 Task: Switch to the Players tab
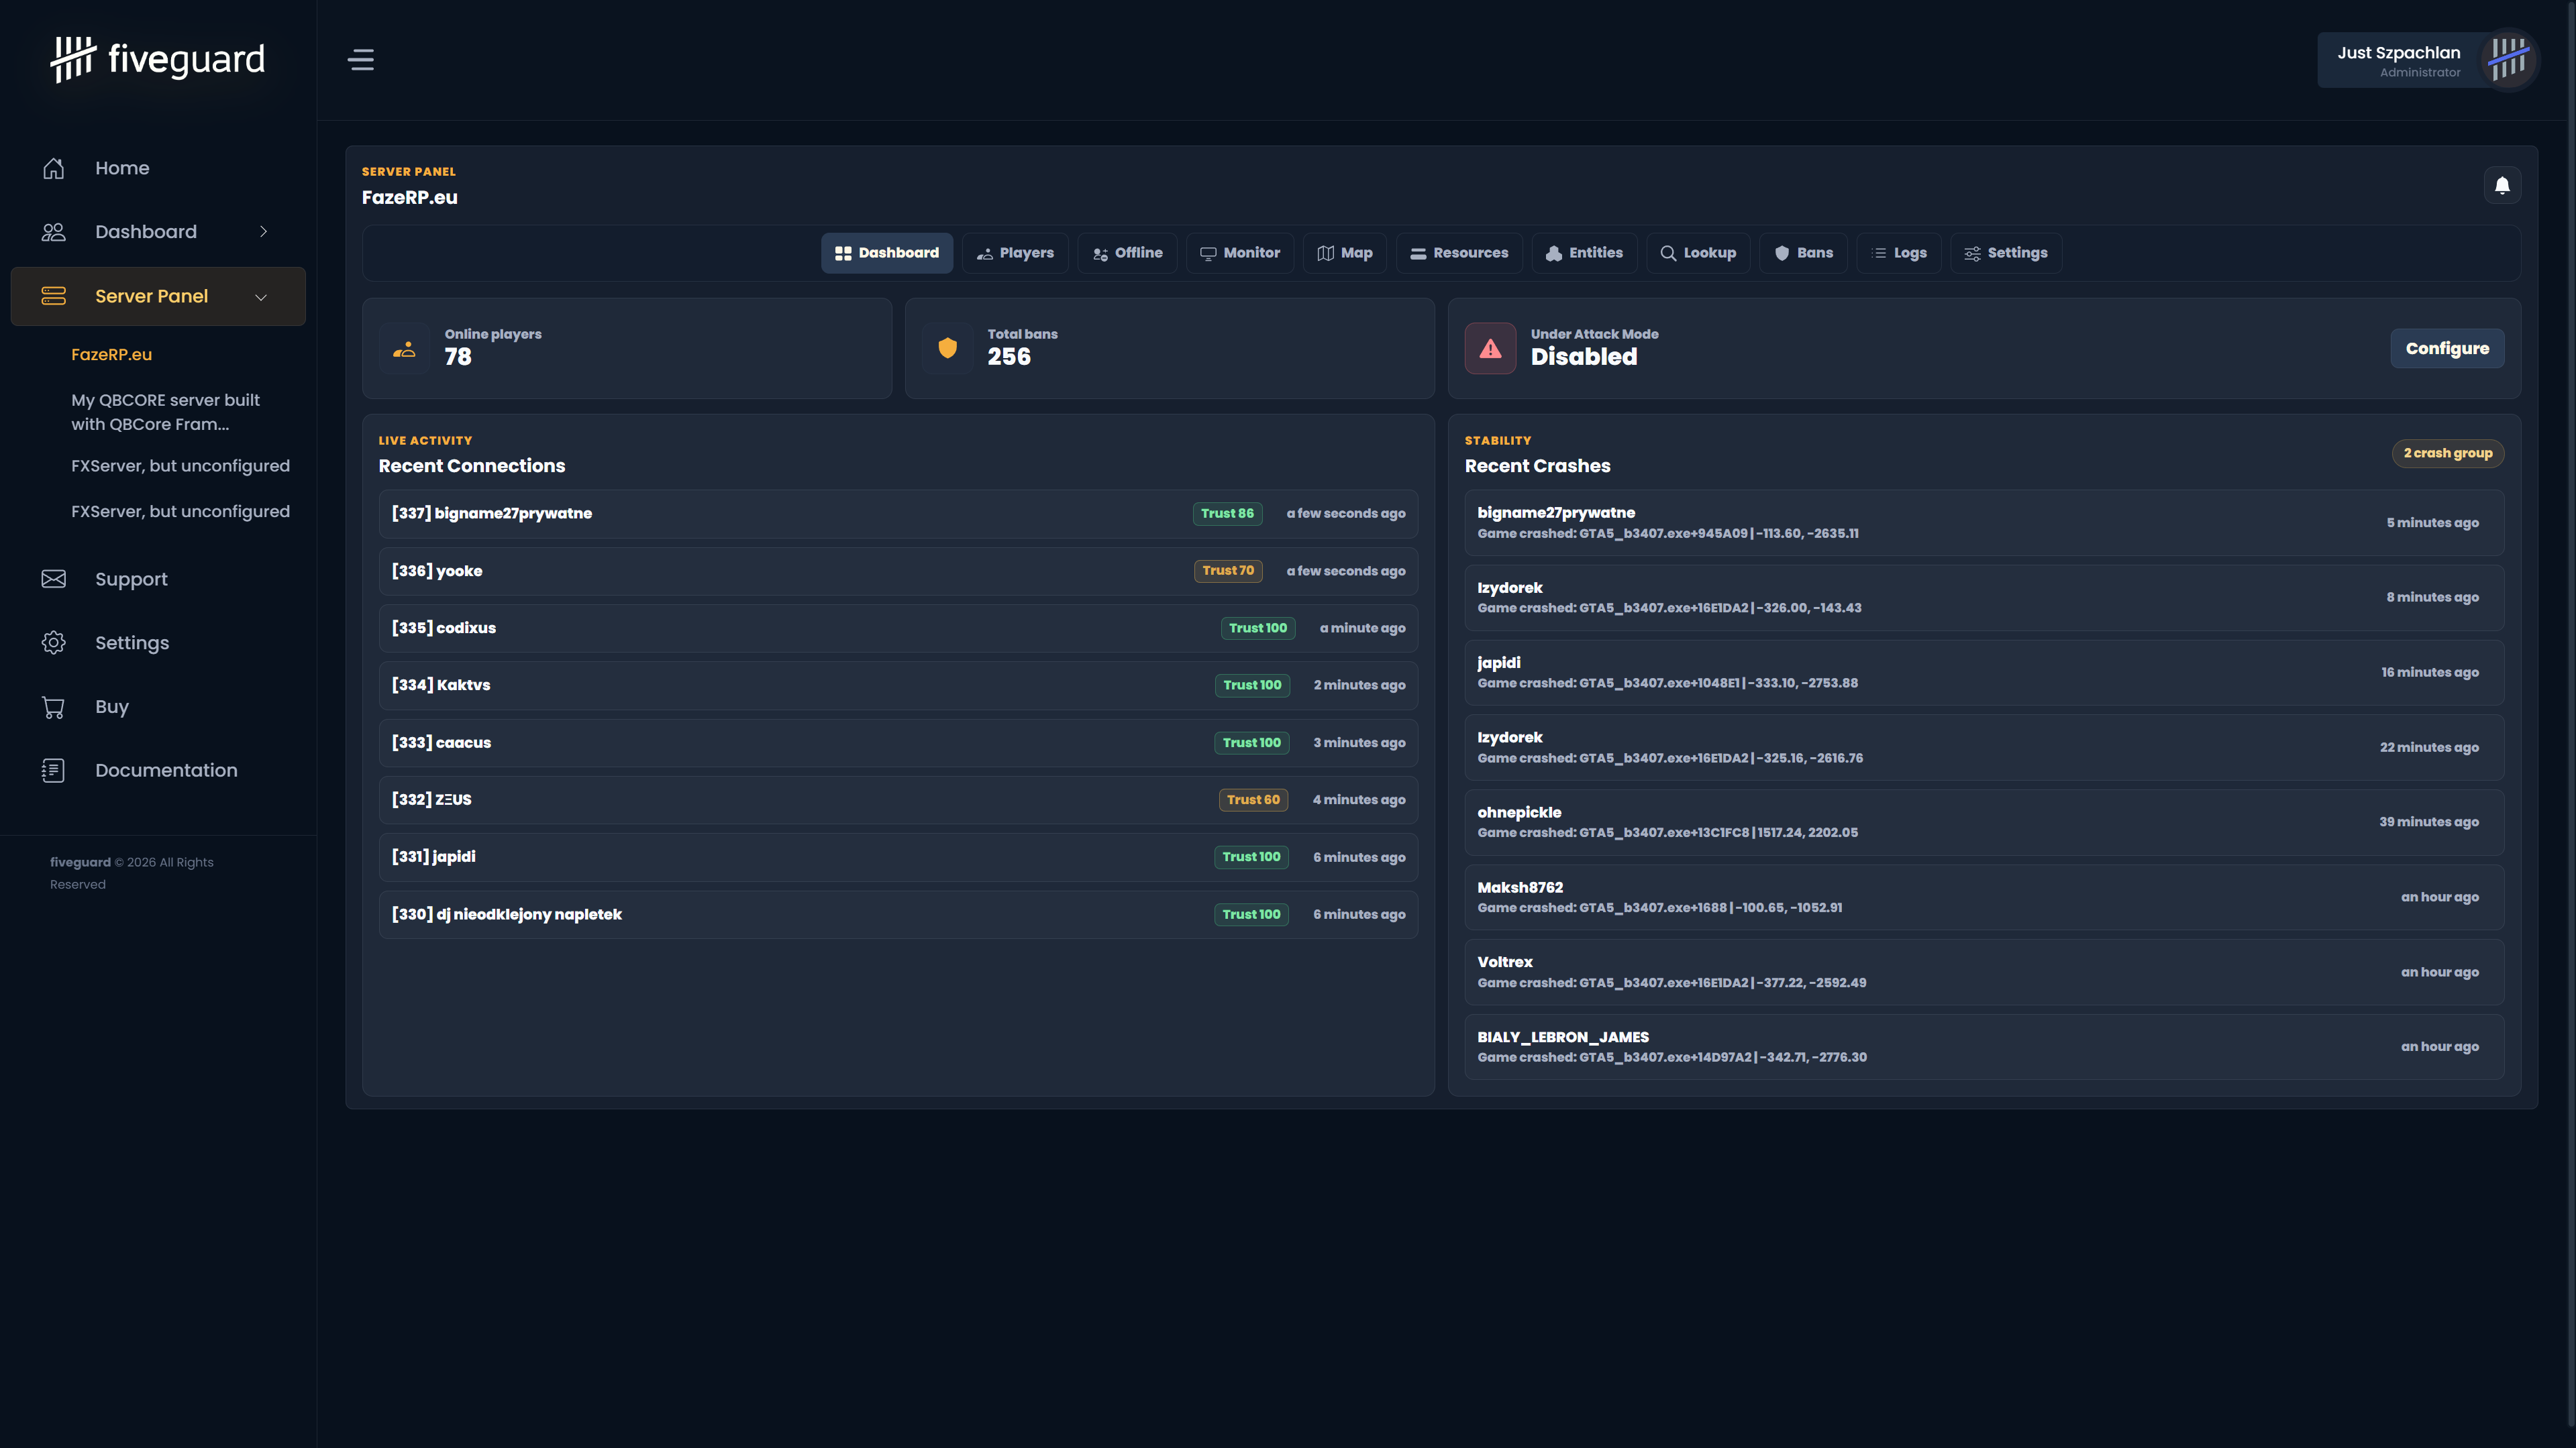[x=1015, y=253]
